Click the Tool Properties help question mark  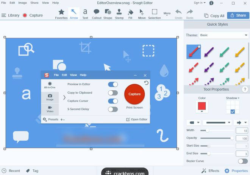pos(245,89)
